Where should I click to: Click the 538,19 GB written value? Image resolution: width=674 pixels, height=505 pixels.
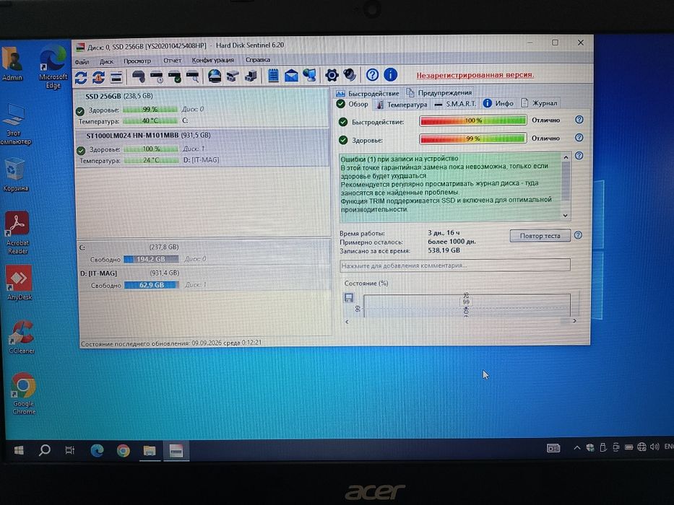pos(444,250)
